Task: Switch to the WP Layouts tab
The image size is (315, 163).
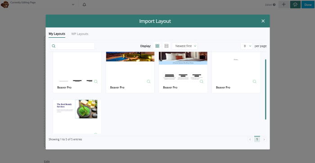Action: [80, 34]
